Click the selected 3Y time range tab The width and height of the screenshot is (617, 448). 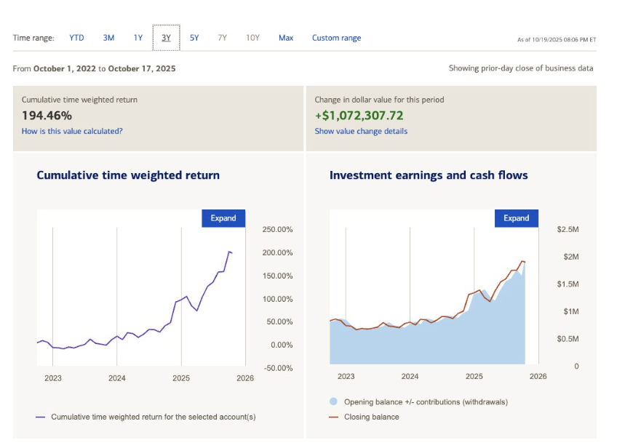(x=166, y=38)
